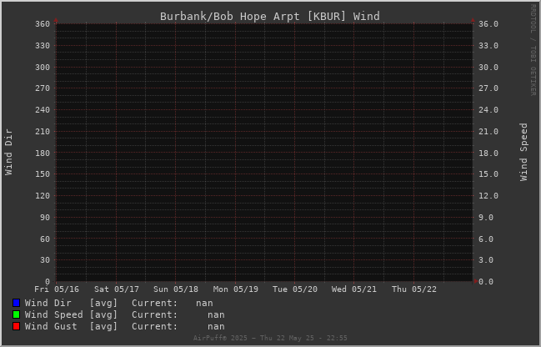Image resolution: width=541 pixels, height=347 pixels.
Task: Click the 240 value on left axis
Action: click(43, 110)
